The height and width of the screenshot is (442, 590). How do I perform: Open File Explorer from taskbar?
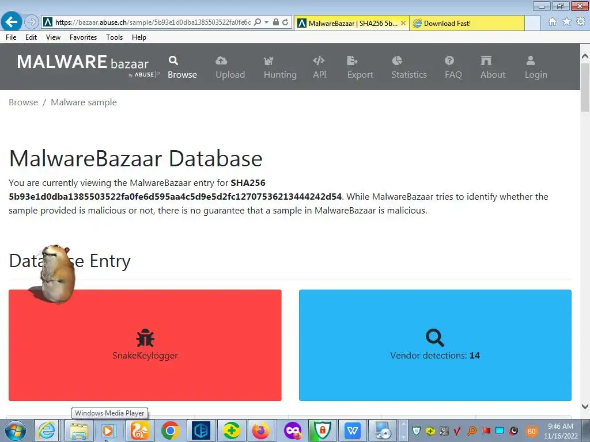click(x=78, y=430)
